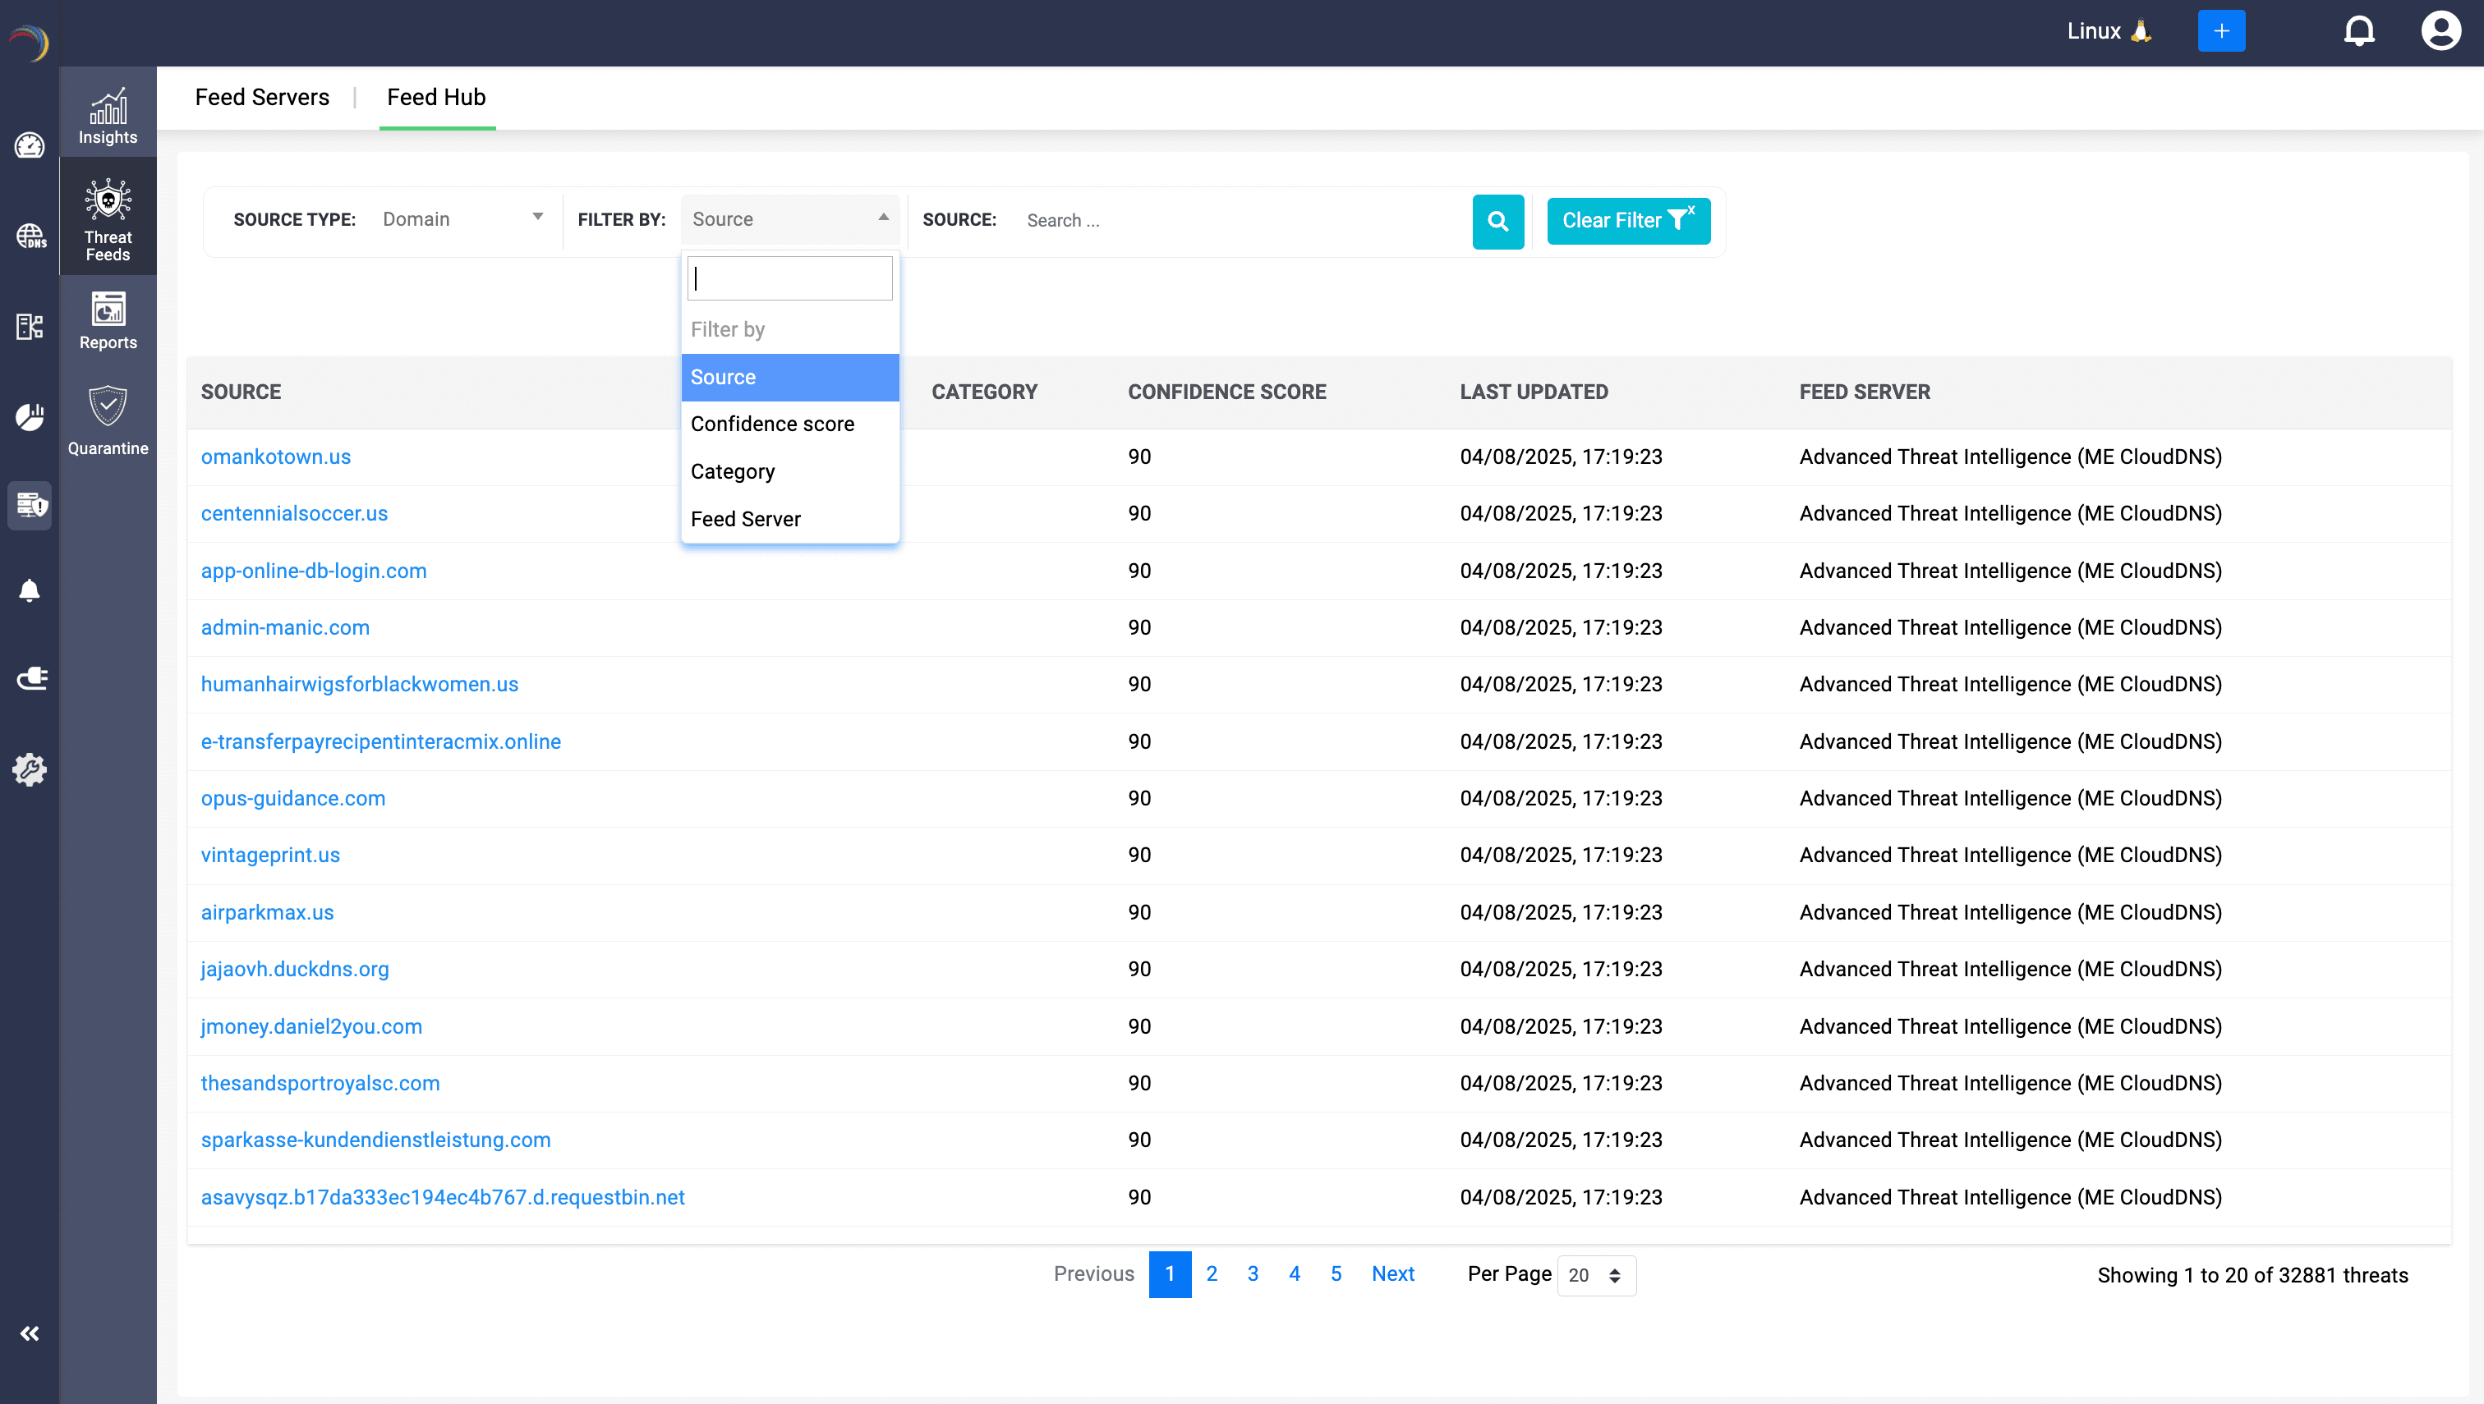Screen dimensions: 2484x1404
Task: Select the Threat Feeds section
Action: (107, 217)
